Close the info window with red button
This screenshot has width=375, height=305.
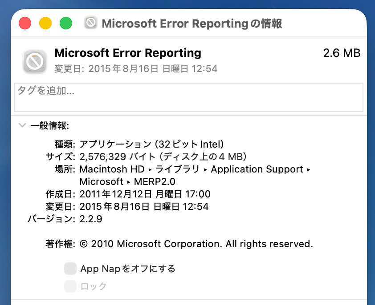click(x=25, y=23)
